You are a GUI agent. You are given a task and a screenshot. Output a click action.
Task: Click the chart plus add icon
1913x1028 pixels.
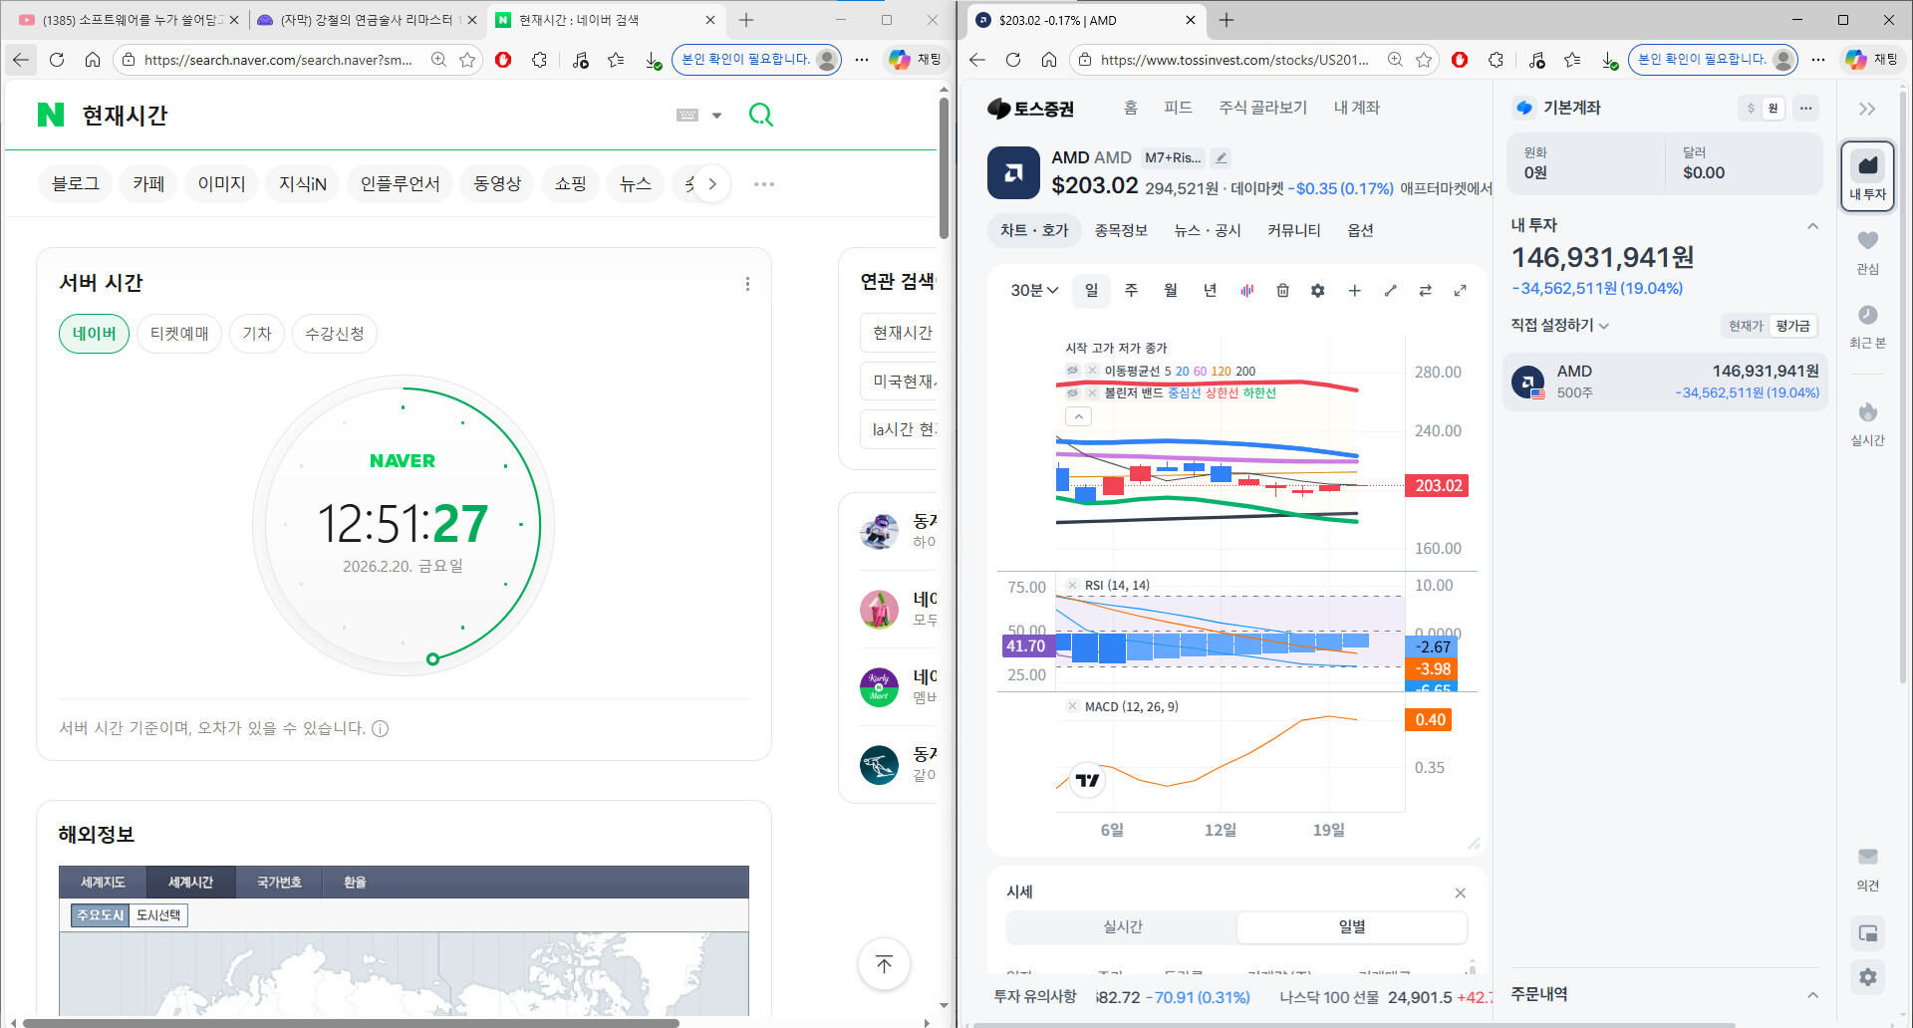click(1354, 291)
